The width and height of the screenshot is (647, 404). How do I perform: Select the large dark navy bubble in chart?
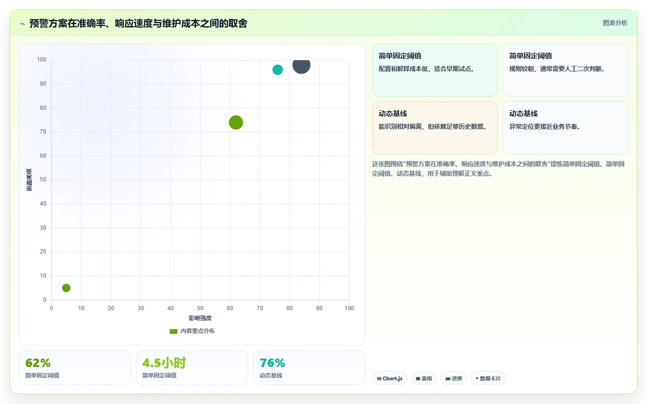(x=301, y=65)
